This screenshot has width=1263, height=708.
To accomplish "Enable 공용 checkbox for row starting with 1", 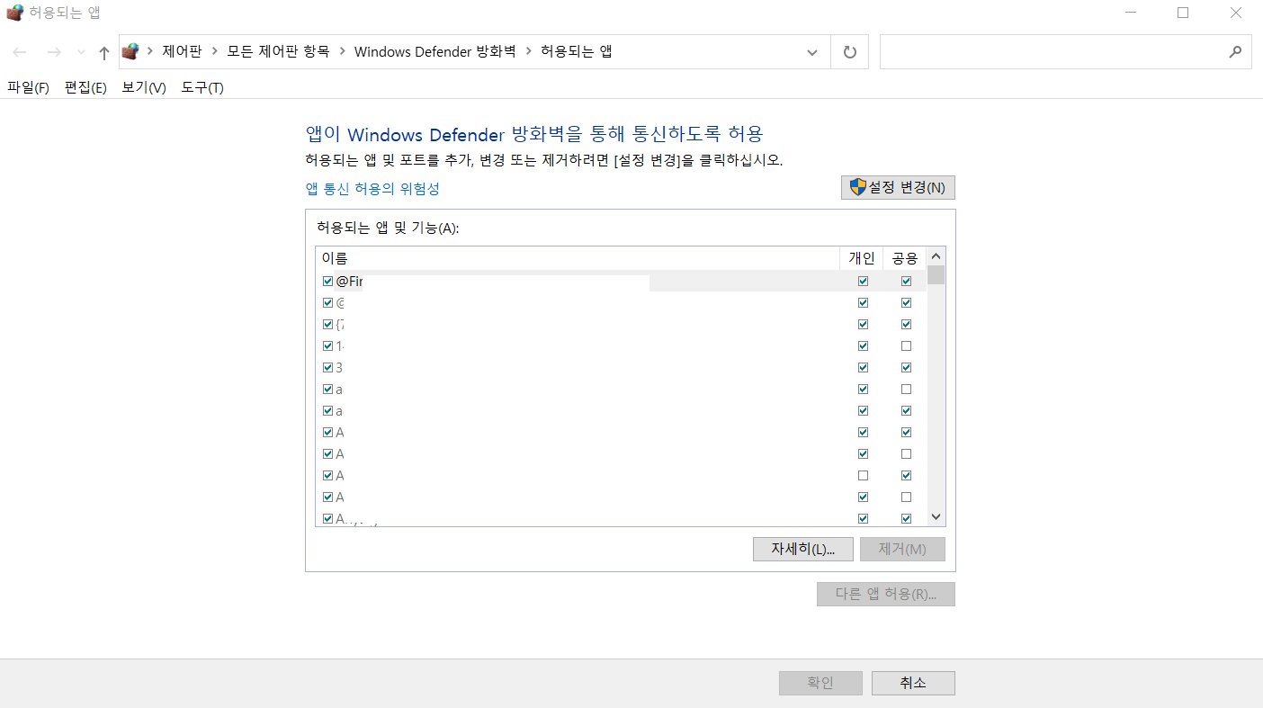I will 906,345.
